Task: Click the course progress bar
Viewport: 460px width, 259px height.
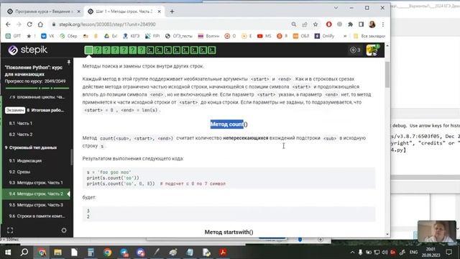Action: coord(37,88)
